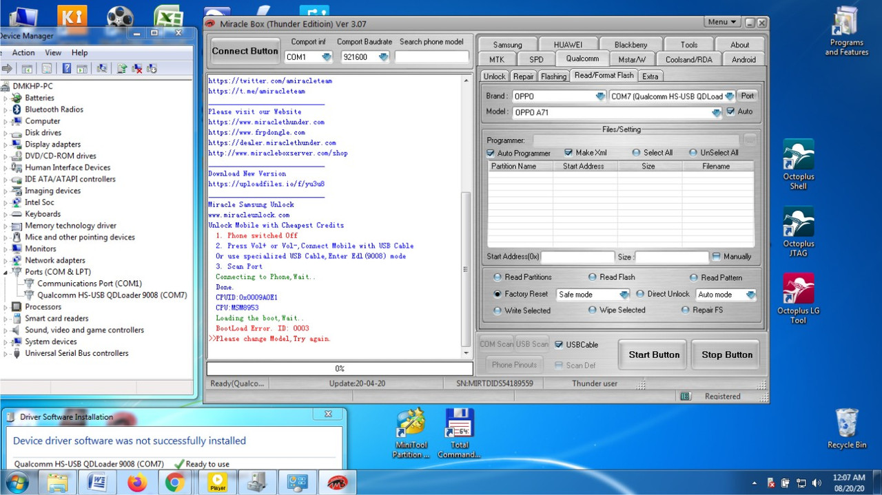The height and width of the screenshot is (495, 882).
Task: Click the Help question-mark toolbar icon in Device Manager
Action: (67, 68)
